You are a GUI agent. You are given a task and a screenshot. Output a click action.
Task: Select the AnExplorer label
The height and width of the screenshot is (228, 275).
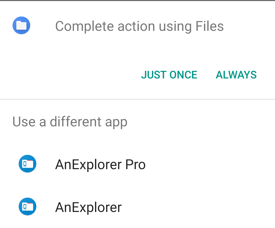point(88,207)
